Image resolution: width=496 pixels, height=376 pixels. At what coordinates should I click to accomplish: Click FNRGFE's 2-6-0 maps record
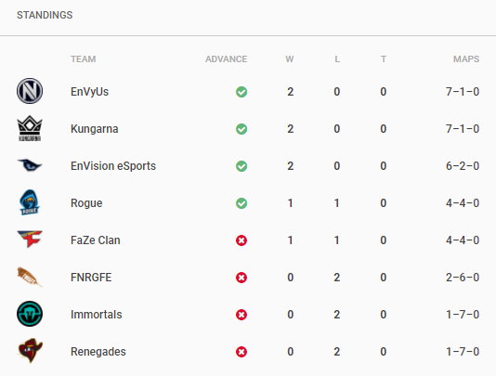463,278
